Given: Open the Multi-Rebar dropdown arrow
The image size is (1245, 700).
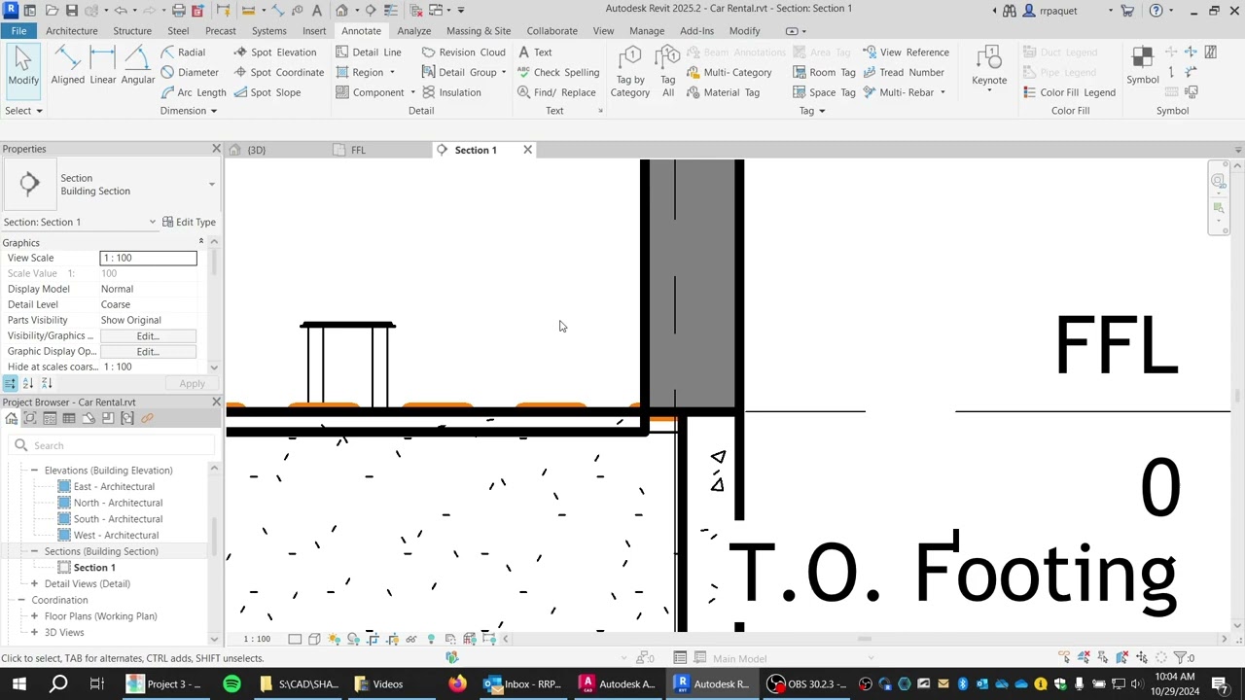Looking at the screenshot, I should click(x=943, y=93).
